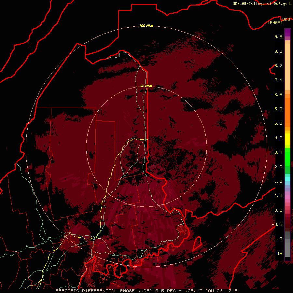293x293 pixels.
Task: Click the 4.2 legend value
Action: pyautogui.click(x=278, y=138)
